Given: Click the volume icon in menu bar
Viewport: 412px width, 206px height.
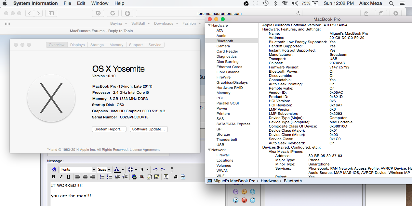Looking at the screenshot, I should [295, 3].
